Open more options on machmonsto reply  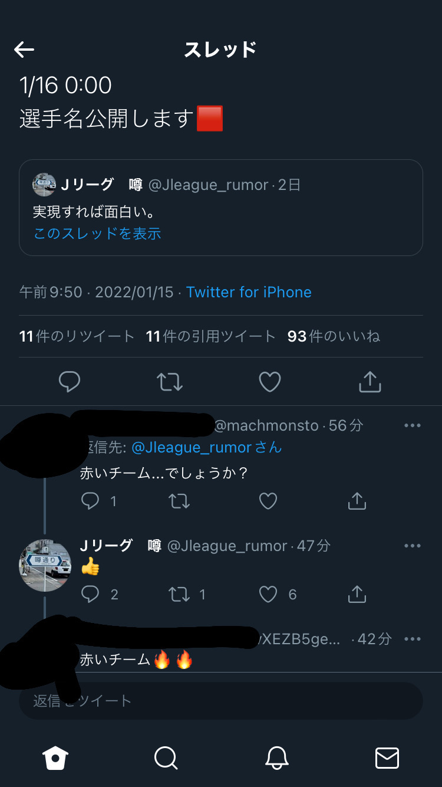pos(413,425)
